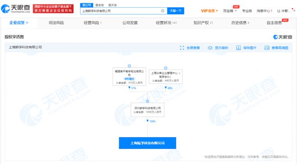Click the high-definition image icon 查看高清图
Screen dimensions: 297x164
point(267,48)
